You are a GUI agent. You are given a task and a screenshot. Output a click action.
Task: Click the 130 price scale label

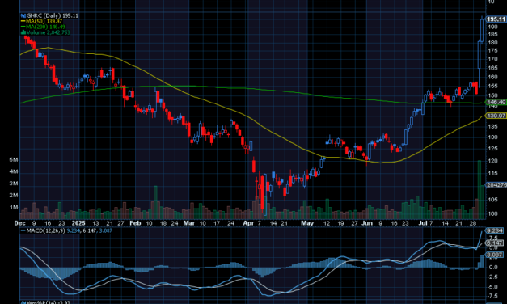492,137
